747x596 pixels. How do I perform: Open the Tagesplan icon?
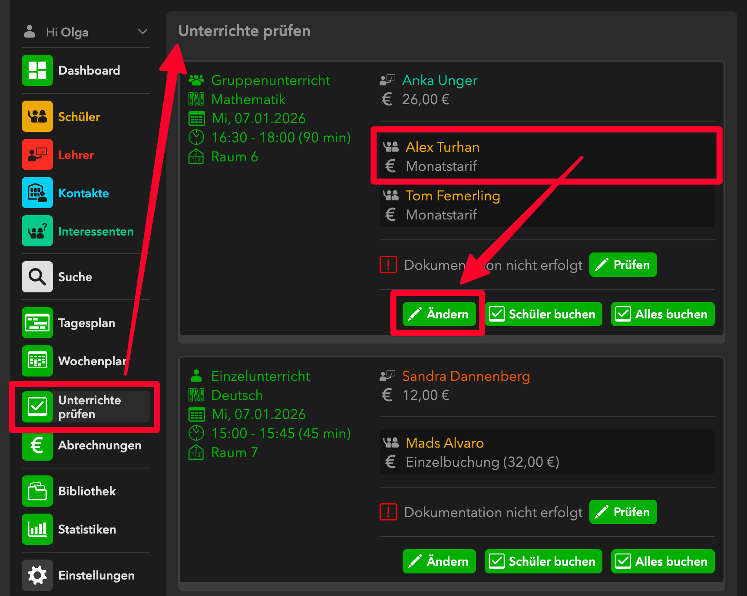(x=37, y=323)
